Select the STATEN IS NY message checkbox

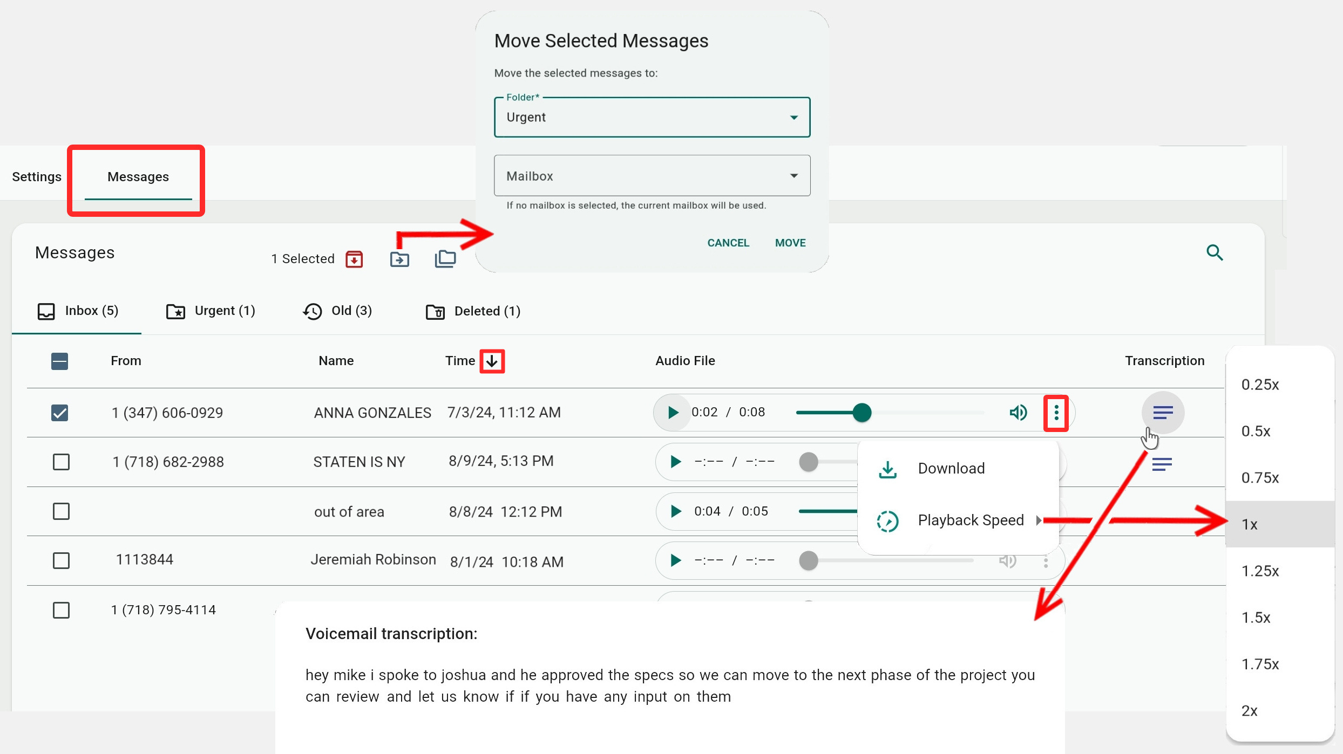coord(61,462)
